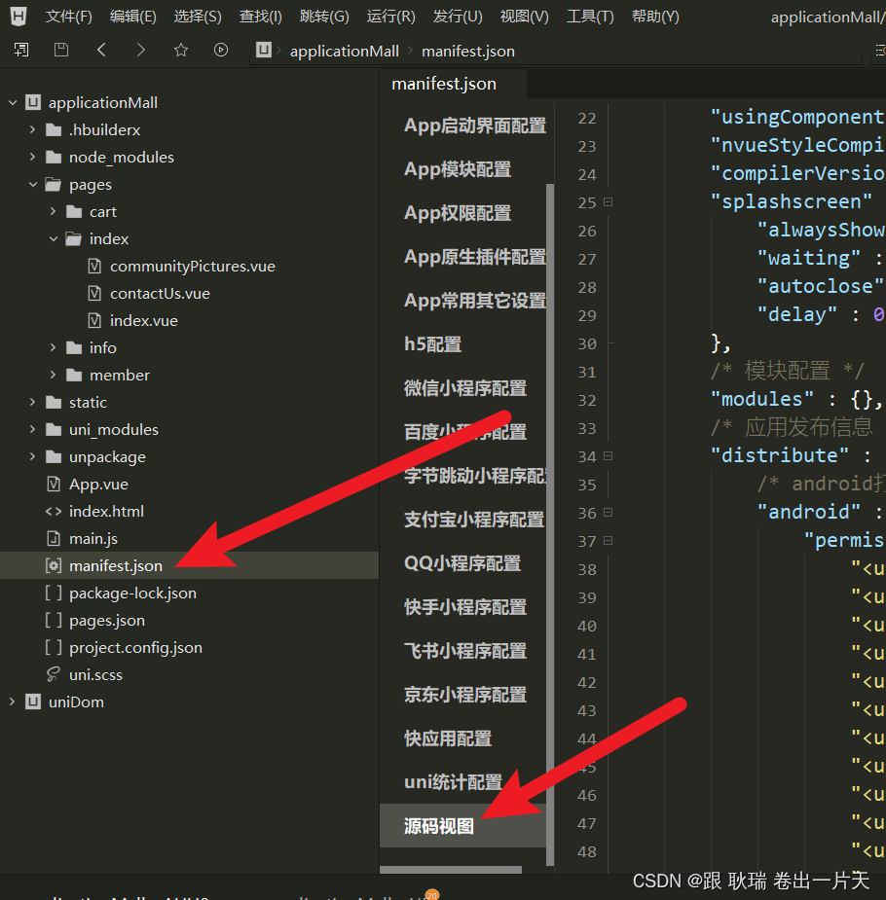This screenshot has height=900, width=886.
Task: Click the "modules" key in code
Action: coord(762,399)
